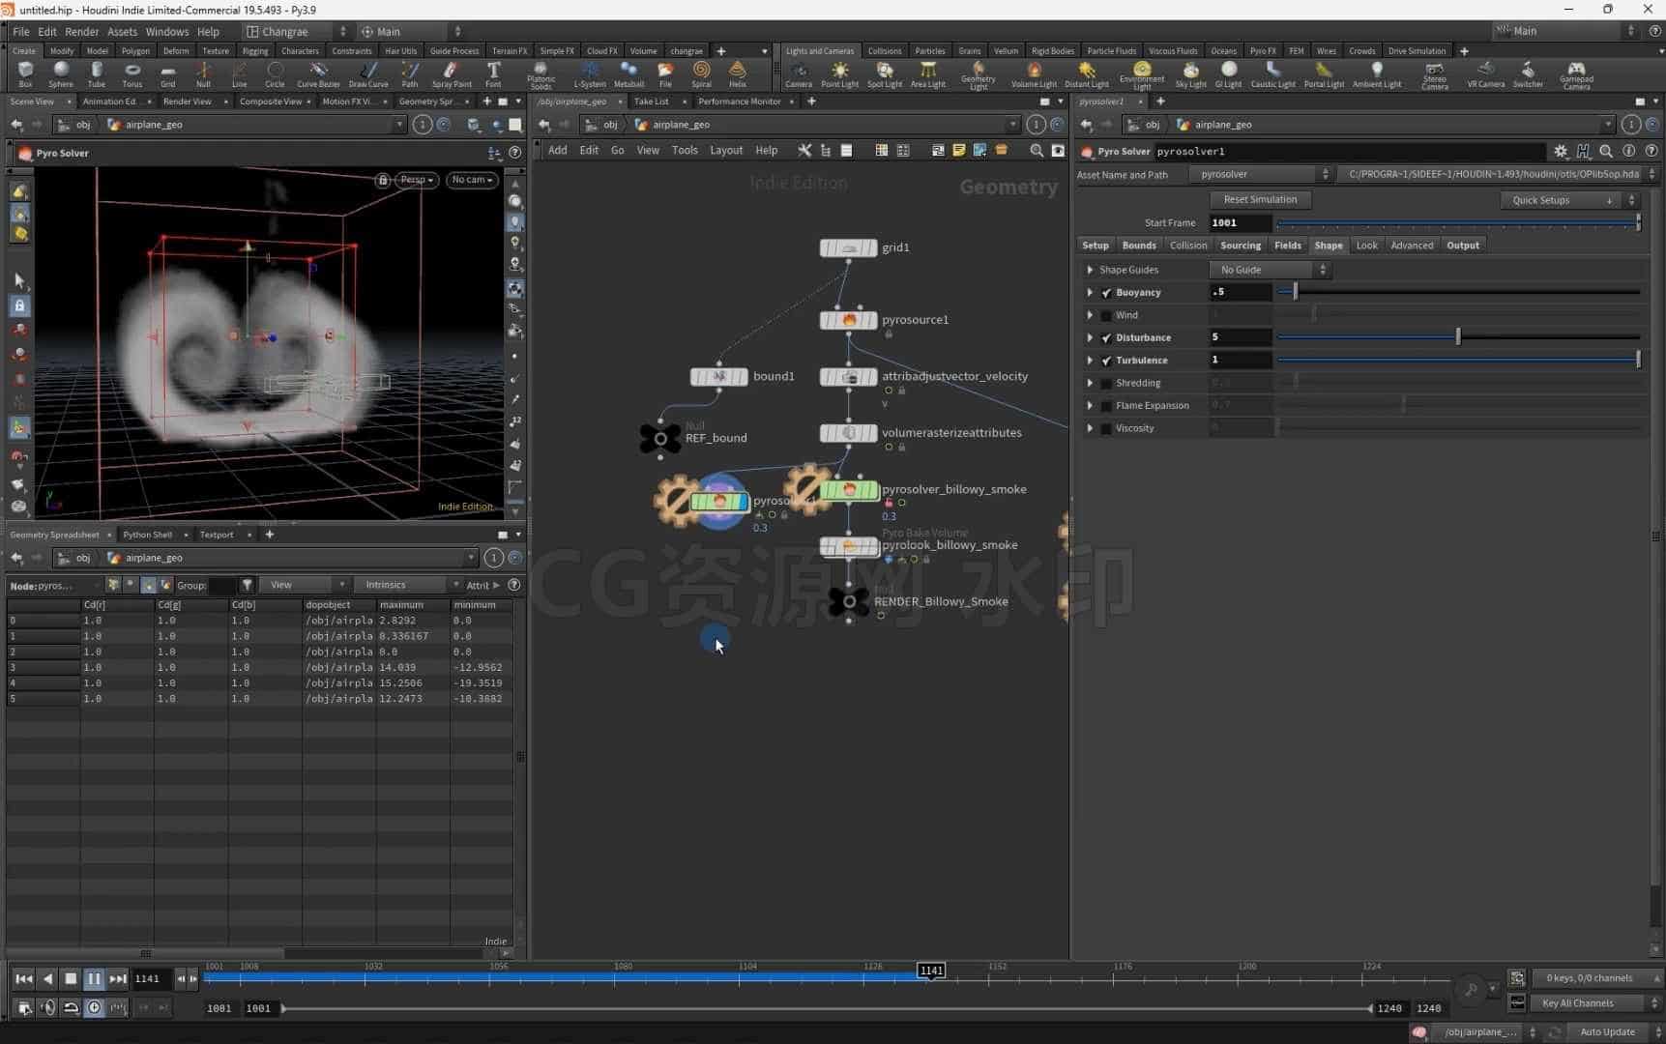1666x1044 pixels.
Task: Add a Sky Light from the shelf
Action: [x=1190, y=74]
